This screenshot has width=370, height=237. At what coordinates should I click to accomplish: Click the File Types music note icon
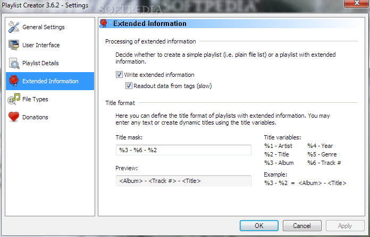(x=14, y=99)
